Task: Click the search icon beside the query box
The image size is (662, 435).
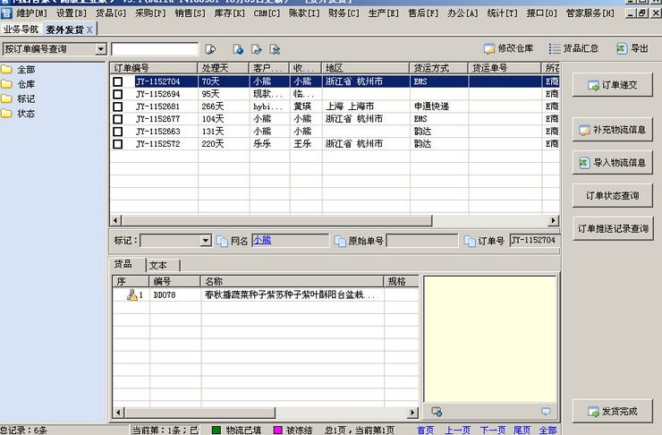Action: (x=211, y=49)
